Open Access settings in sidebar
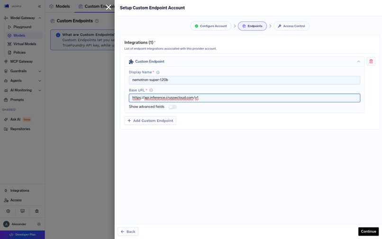 pyautogui.click(x=16, y=200)
